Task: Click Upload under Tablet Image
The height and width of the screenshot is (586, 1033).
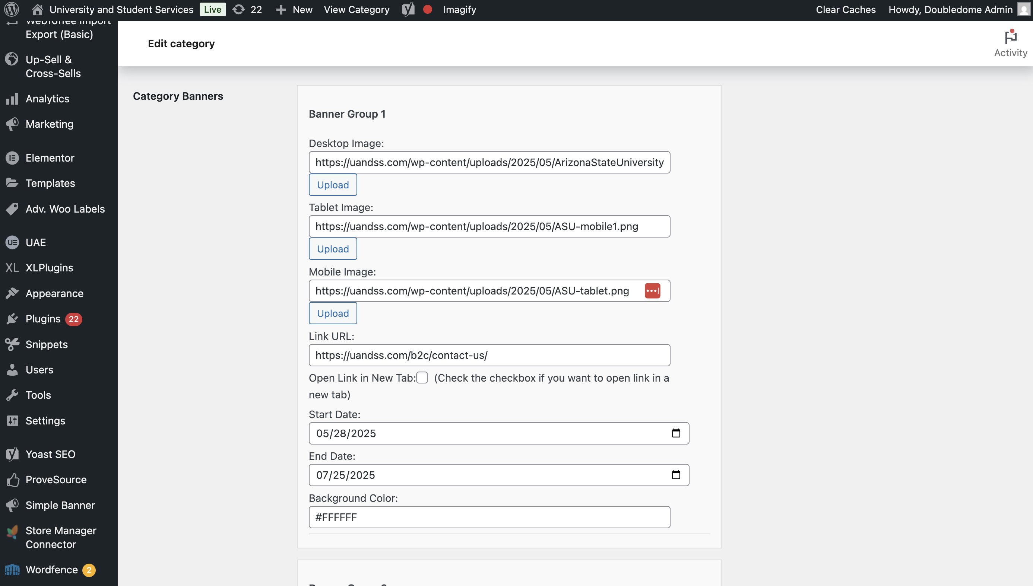Action: click(x=333, y=249)
